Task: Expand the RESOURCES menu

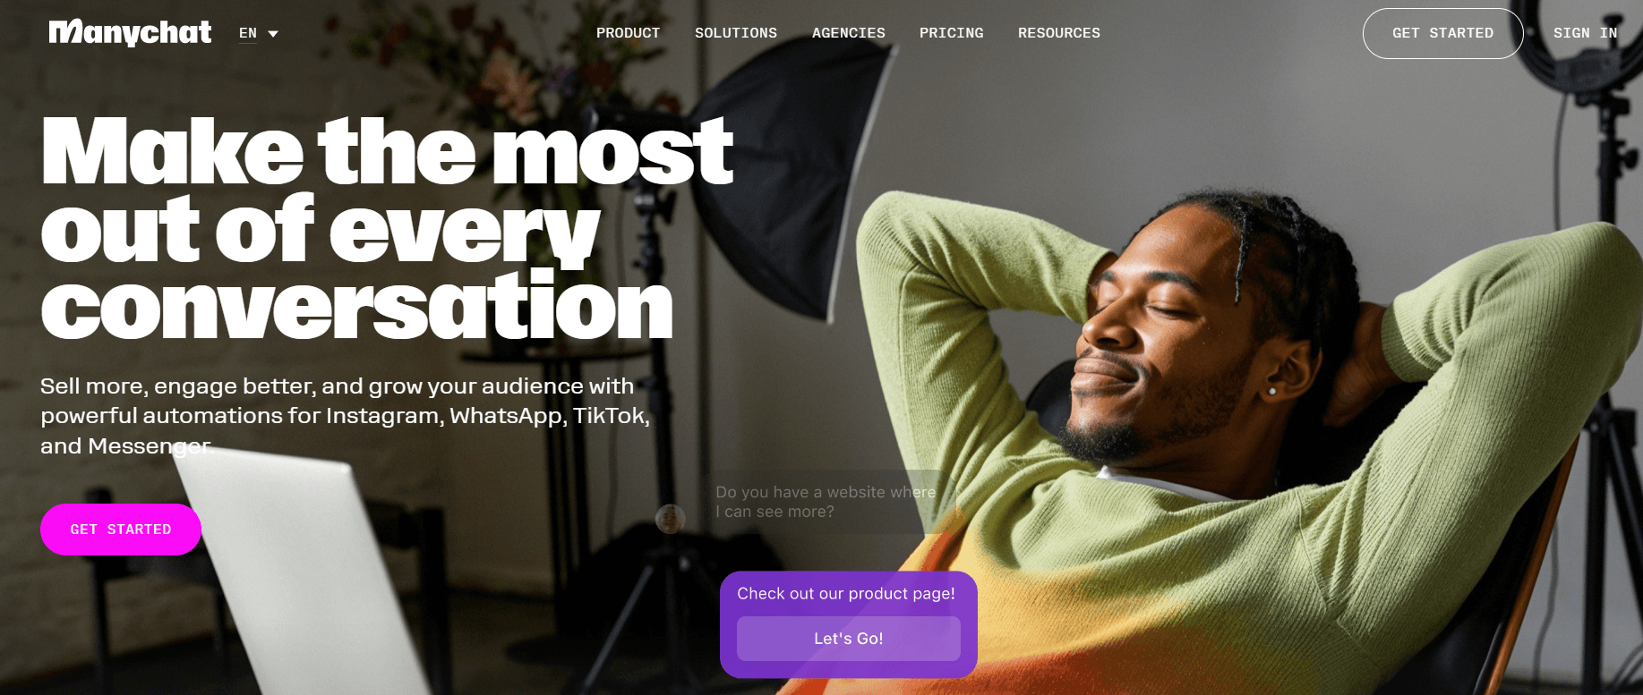Action: click(x=1058, y=33)
